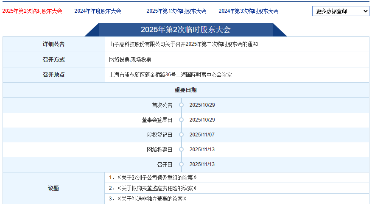
Task: Open the 山子高科技 shareholder meeting notice
Action: (183, 44)
